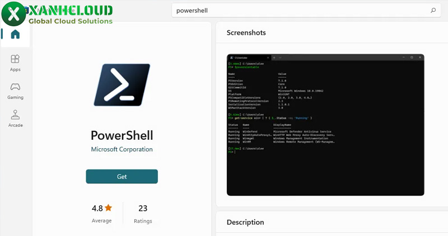The width and height of the screenshot is (448, 236).
Task: Click the Screenshots section heading
Action: 246,33
